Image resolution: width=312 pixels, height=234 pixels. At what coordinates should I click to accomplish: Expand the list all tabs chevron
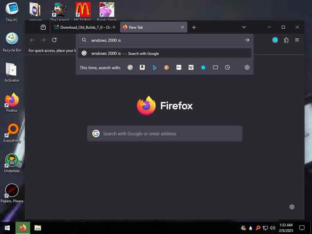244,27
